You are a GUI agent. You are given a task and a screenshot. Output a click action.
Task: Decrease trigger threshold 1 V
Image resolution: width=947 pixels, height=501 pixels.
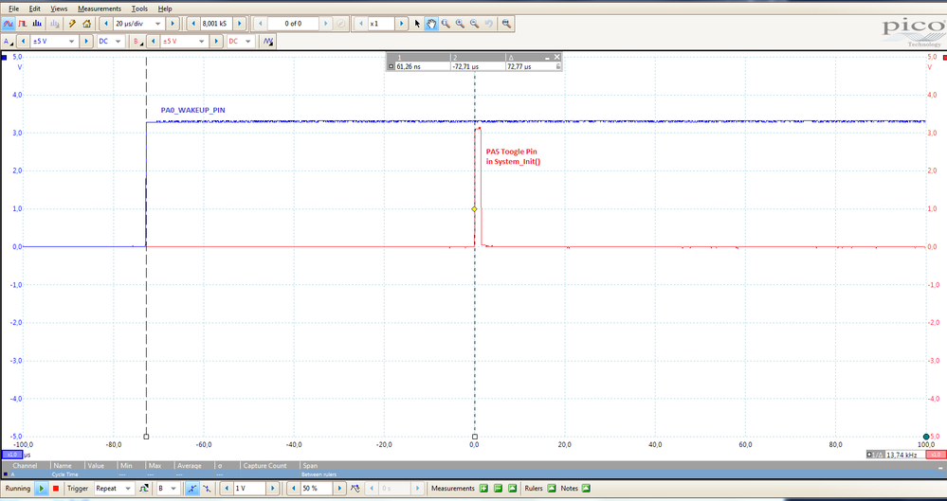click(x=227, y=489)
